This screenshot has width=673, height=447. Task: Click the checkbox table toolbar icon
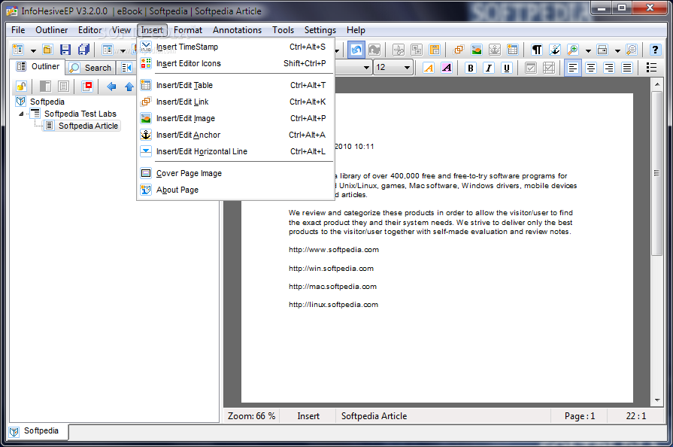point(548,68)
